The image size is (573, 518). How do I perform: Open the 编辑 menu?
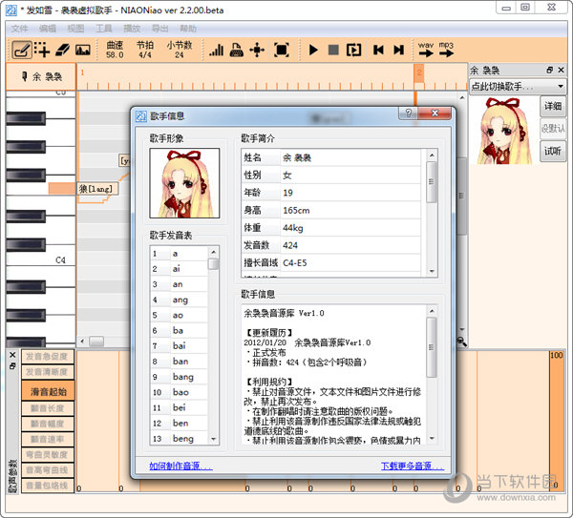(48, 29)
